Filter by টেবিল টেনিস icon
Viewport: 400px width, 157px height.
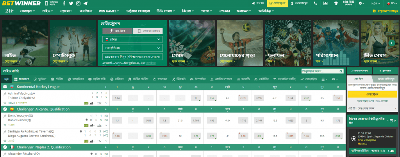click(x=139, y=79)
